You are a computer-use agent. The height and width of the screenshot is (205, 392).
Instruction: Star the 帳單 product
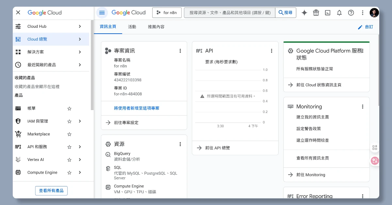click(69, 108)
